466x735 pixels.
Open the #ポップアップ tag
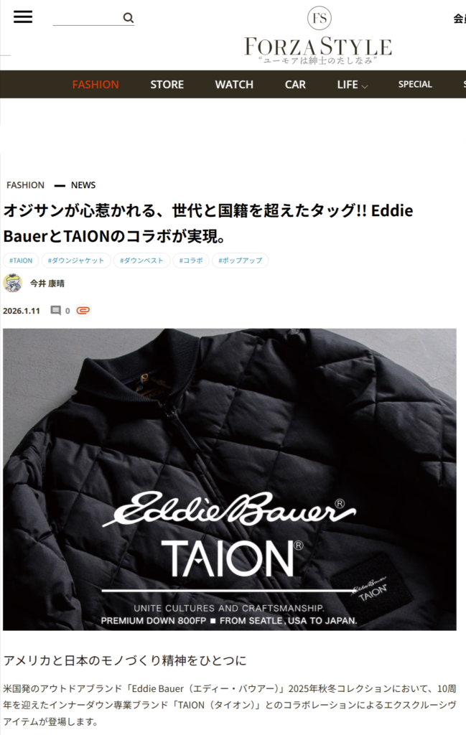240,260
